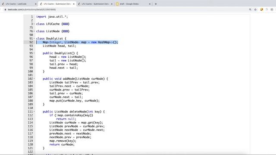This screenshot has height=155, width=276.
Task: Click line number 1 in the gutter
Action: pos(32,16)
